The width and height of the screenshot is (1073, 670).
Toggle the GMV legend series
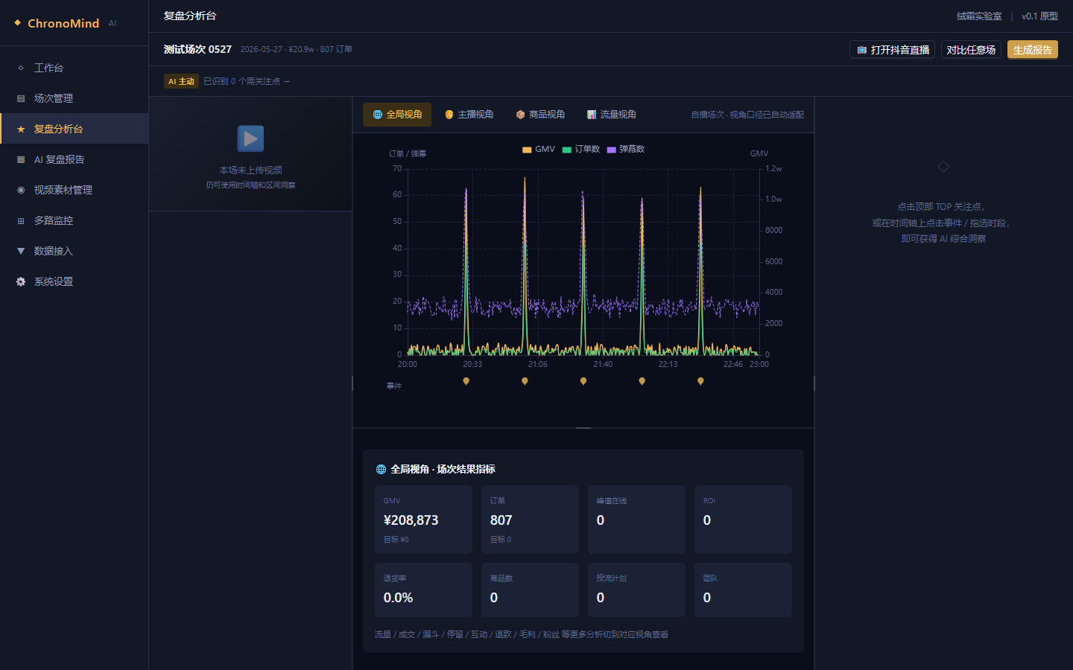[539, 149]
